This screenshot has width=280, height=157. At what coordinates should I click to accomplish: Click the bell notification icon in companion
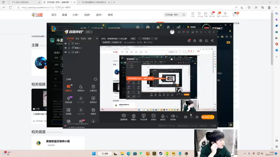click(206, 40)
